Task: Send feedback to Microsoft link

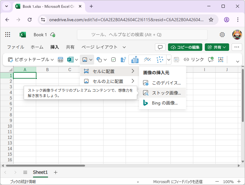Action: point(178,182)
